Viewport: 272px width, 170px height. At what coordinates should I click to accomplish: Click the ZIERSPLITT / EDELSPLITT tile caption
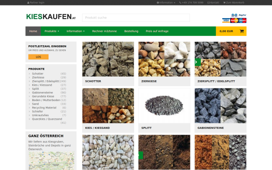click(216, 81)
